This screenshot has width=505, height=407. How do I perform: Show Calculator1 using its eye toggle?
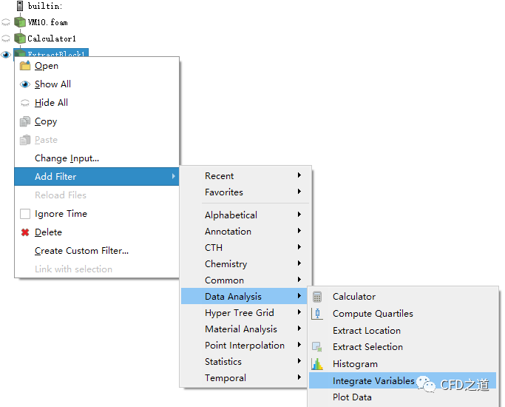coord(6,38)
